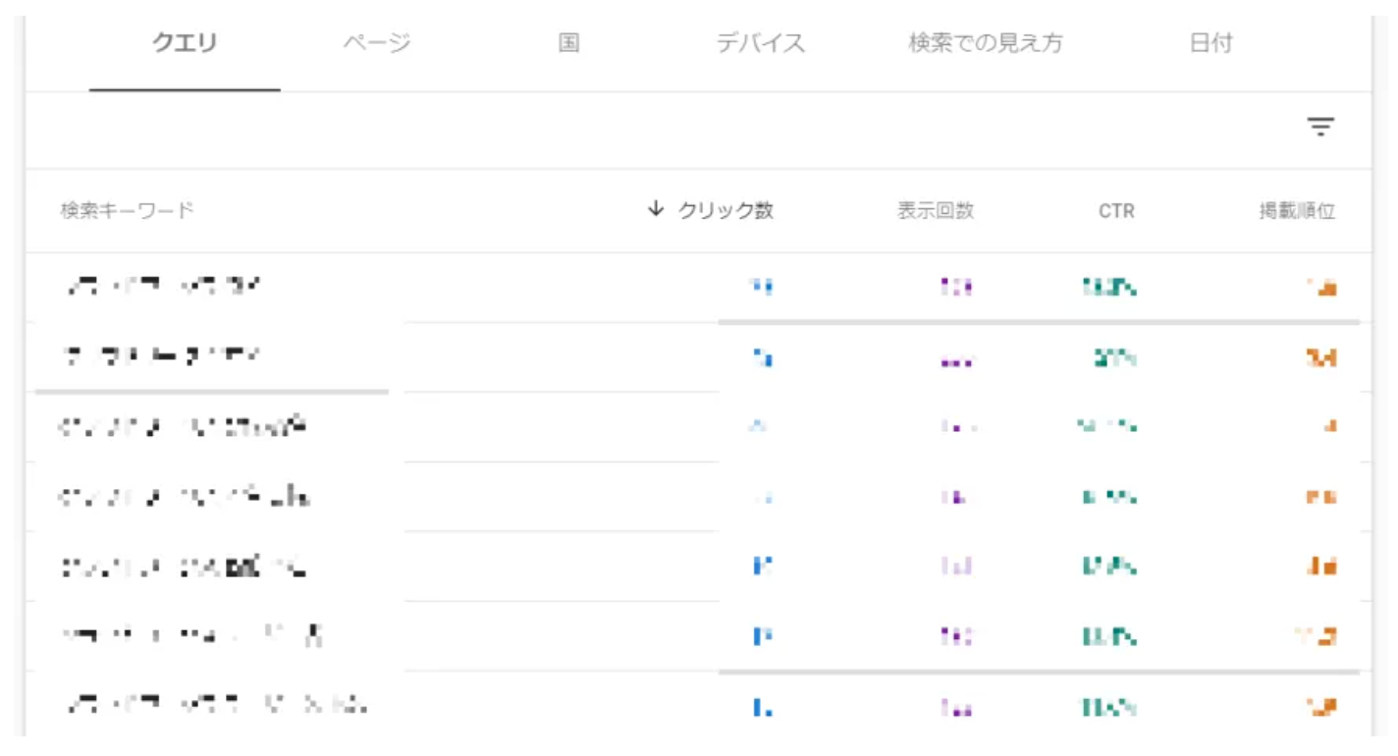Click the fifth search keyword row
Image resolution: width=1398 pixels, height=756 pixels.
(x=183, y=567)
